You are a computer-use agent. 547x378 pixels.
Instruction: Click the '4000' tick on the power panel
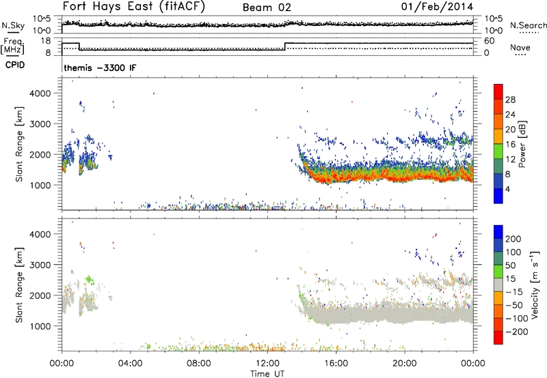pyautogui.click(x=40, y=93)
